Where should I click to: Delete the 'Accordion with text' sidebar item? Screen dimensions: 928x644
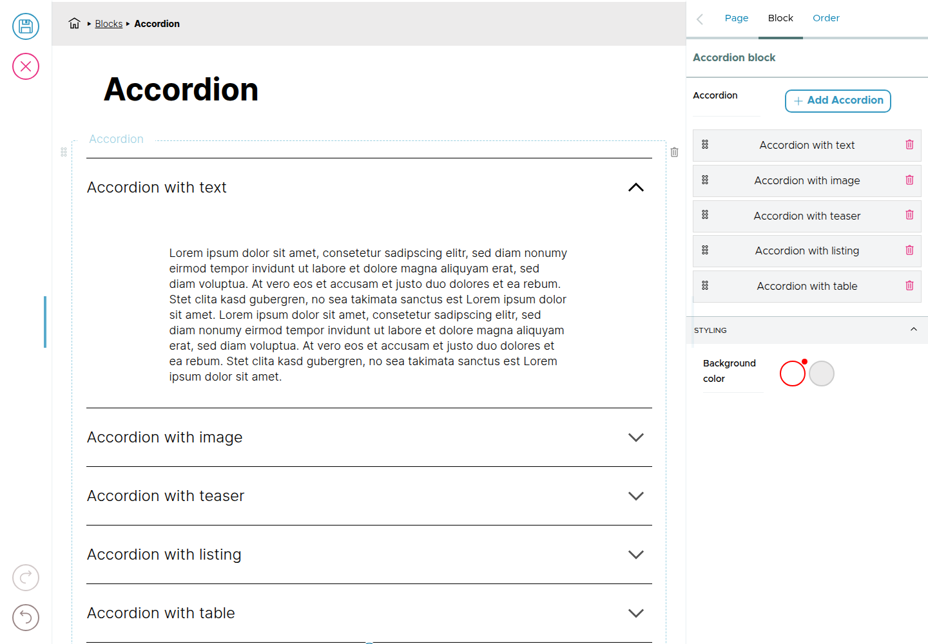[909, 145]
